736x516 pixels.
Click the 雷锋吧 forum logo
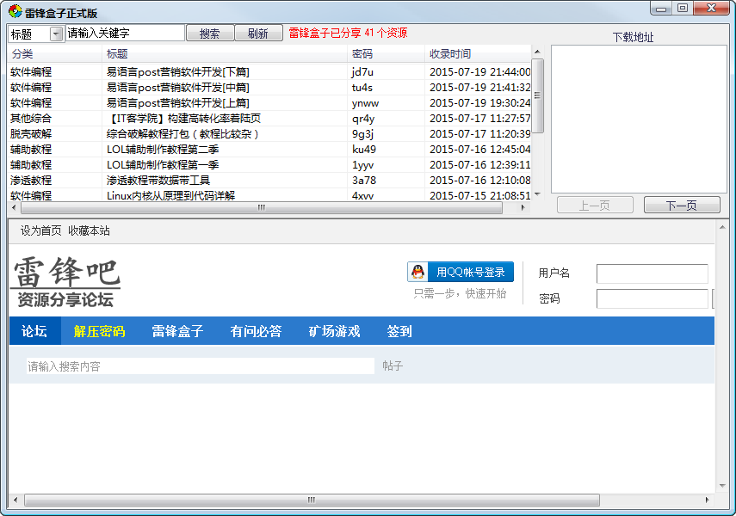65,281
